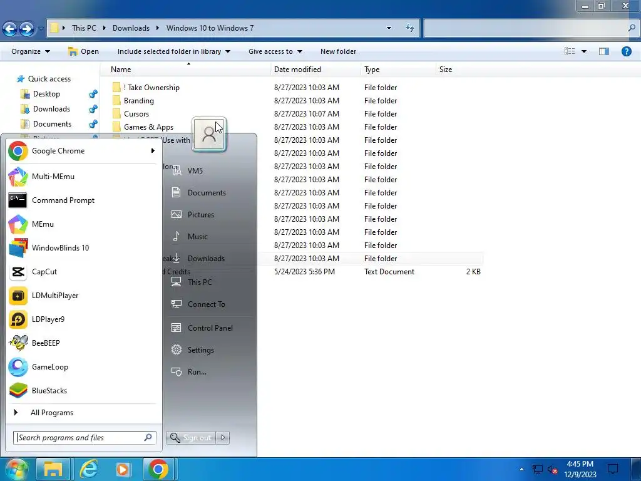Sort by Date modified column header
The width and height of the screenshot is (641, 481).
(x=297, y=70)
